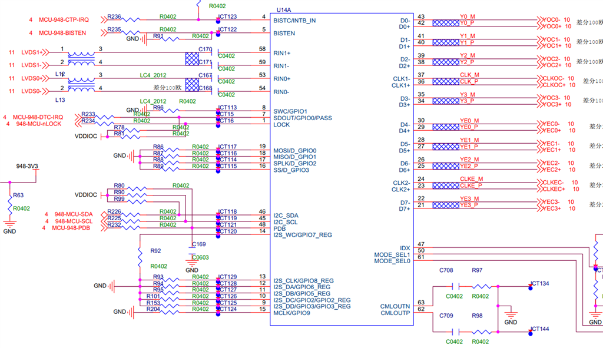The width and height of the screenshot is (603, 348).
Task: Select the MCLK/GPIO9 pin name
Action: pyautogui.click(x=291, y=313)
